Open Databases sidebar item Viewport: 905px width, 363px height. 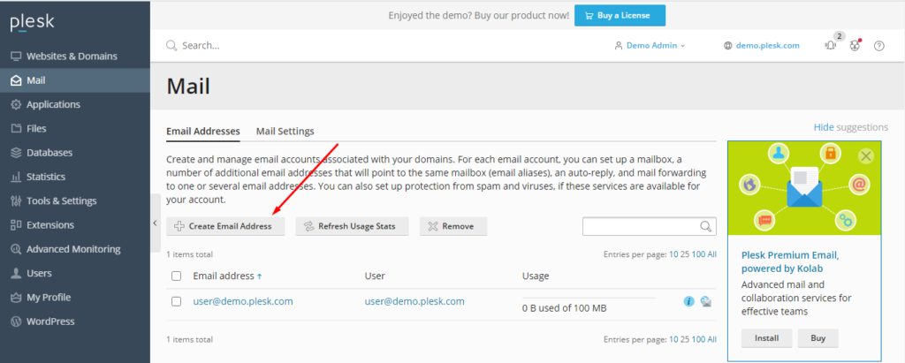(x=75, y=153)
